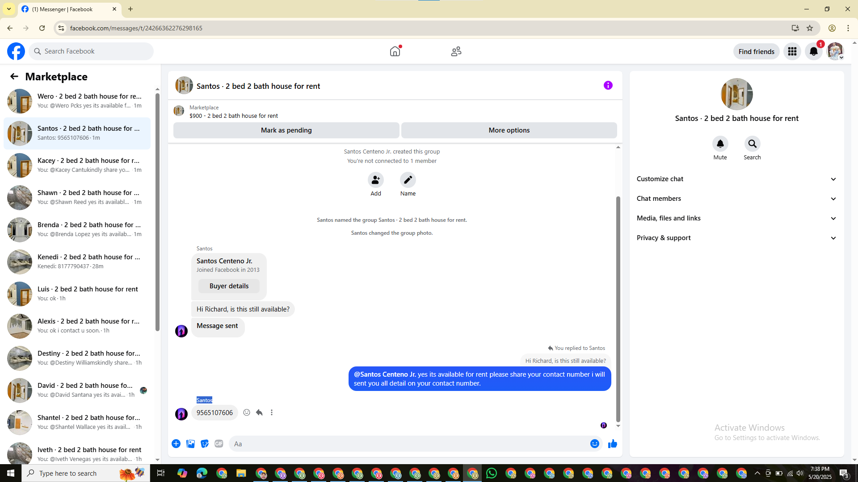
Task: Open conversation Search magnifier icon
Action: click(x=752, y=144)
